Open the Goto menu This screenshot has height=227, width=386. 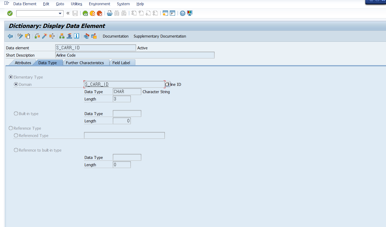pos(60,4)
